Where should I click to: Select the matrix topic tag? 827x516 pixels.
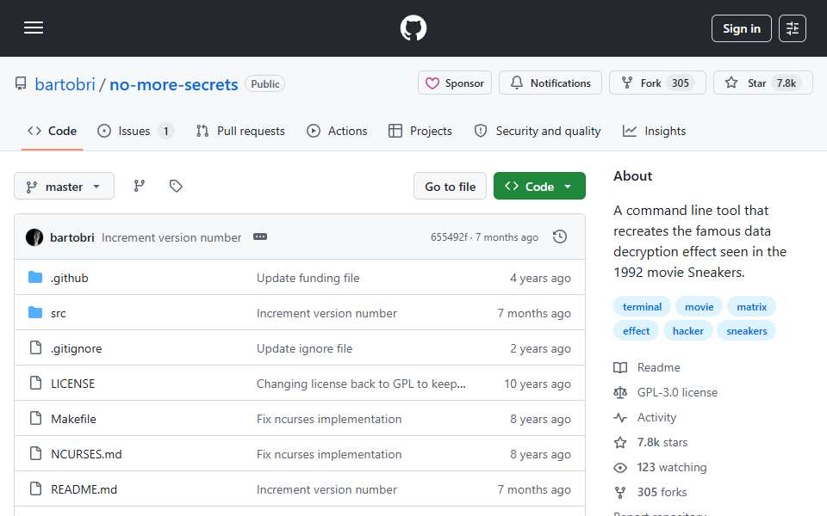tap(751, 307)
